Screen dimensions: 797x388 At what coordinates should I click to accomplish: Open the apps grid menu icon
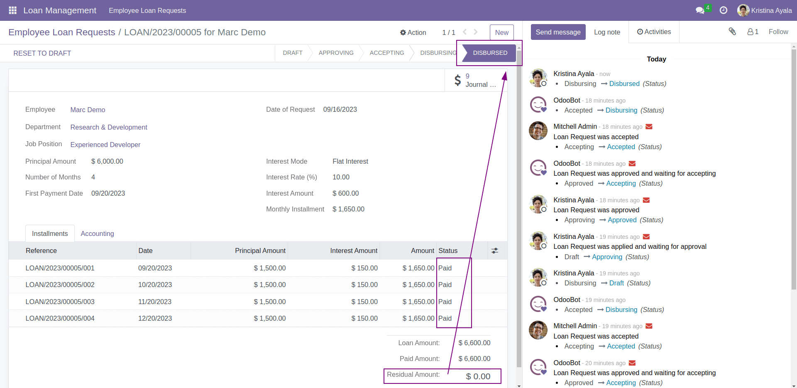point(12,10)
